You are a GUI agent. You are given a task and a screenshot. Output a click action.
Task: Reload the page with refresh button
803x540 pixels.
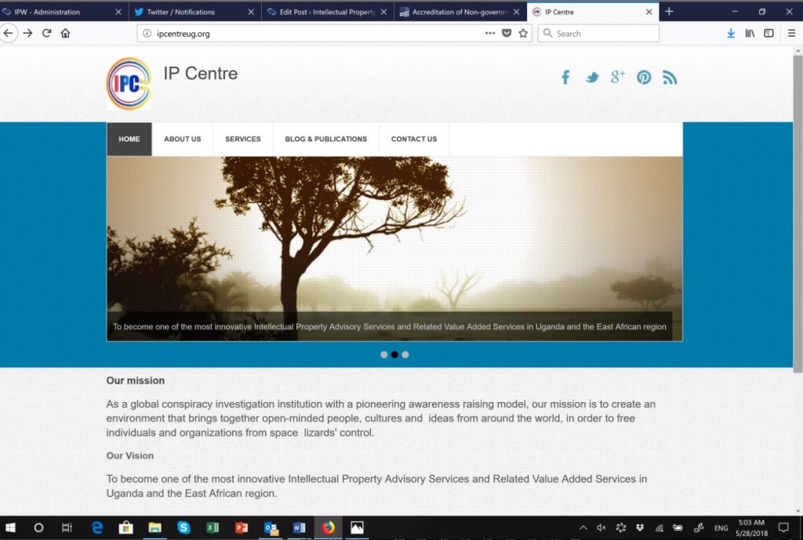pyautogui.click(x=47, y=33)
